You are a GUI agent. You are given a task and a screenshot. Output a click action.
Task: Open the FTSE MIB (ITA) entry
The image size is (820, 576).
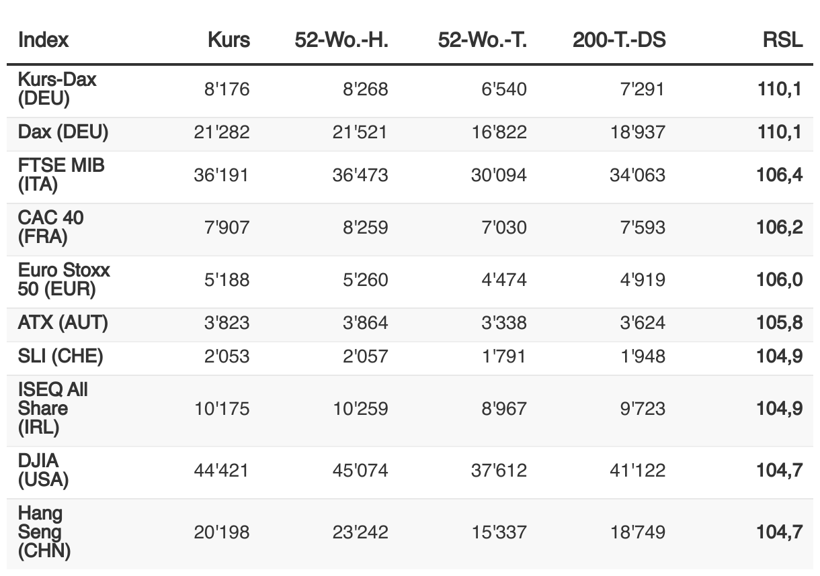pyautogui.click(x=61, y=175)
